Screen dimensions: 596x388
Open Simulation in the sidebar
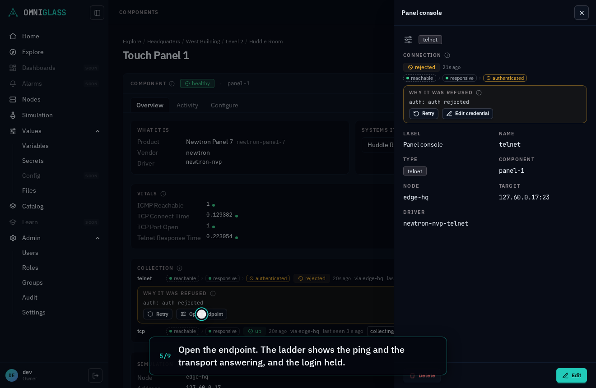(54, 115)
